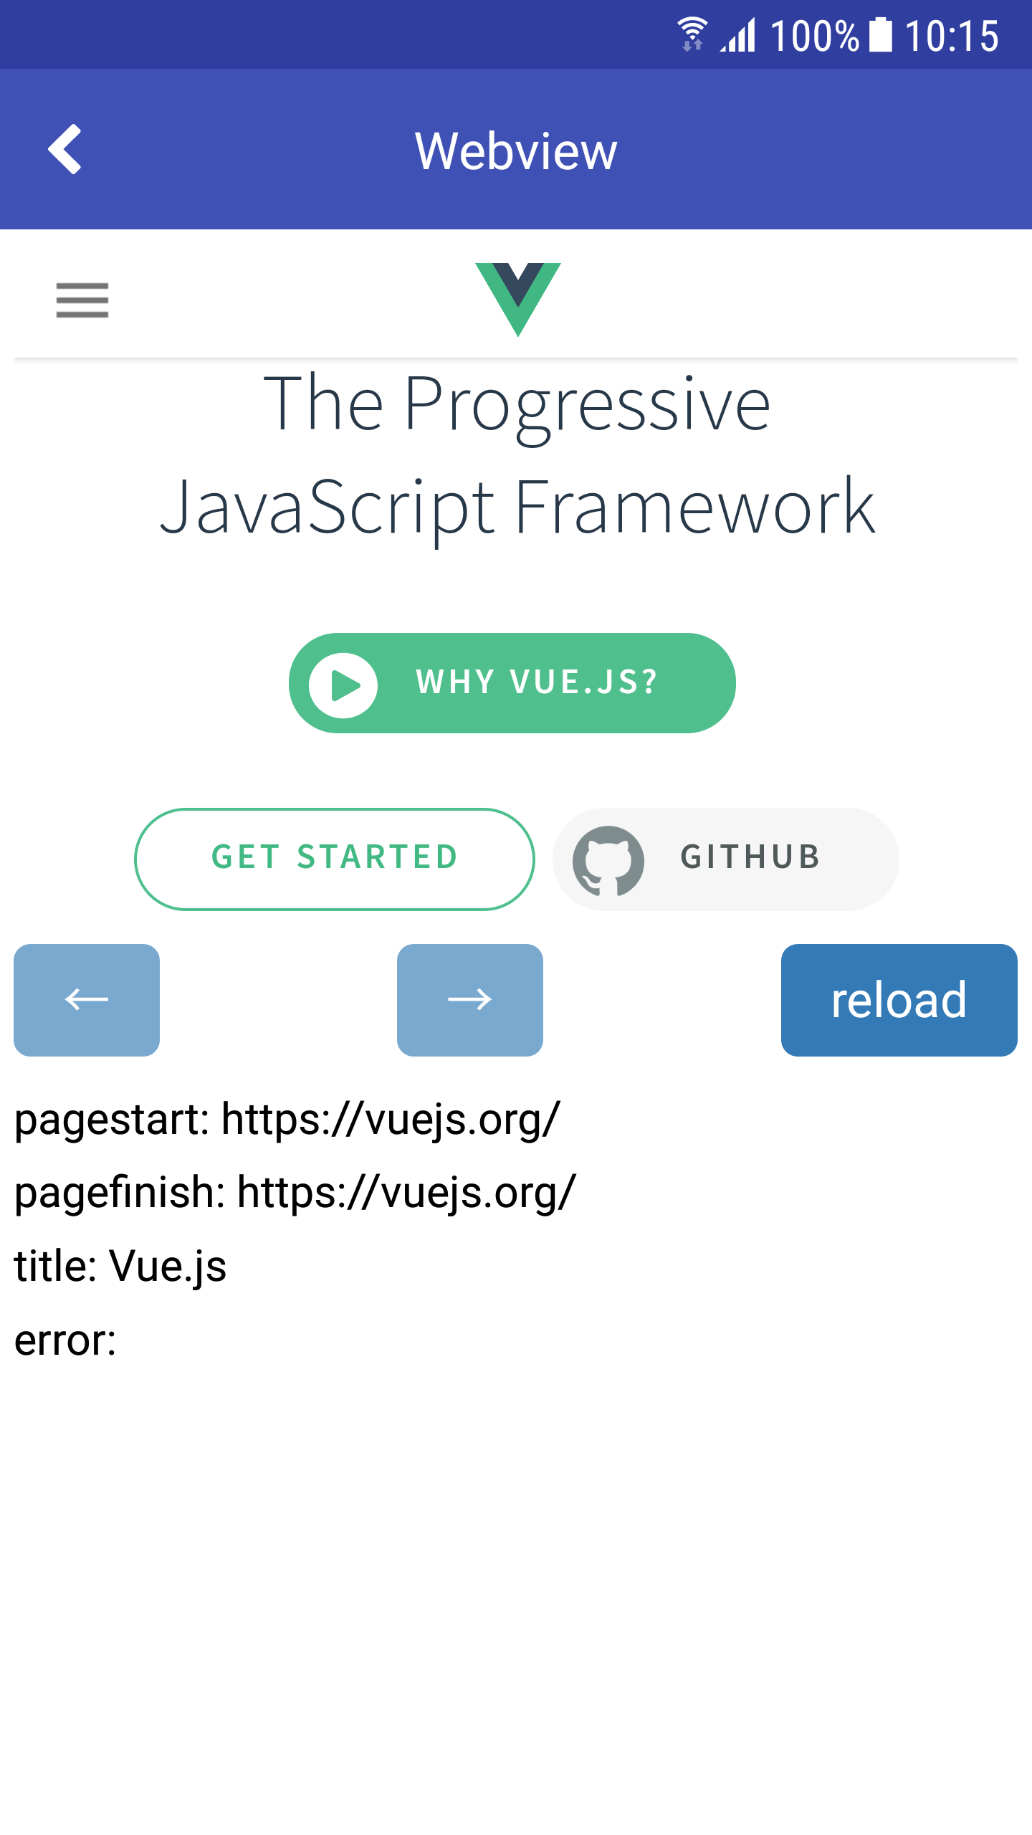
Task: Go back with the left arrow button
Action: pos(87,1000)
